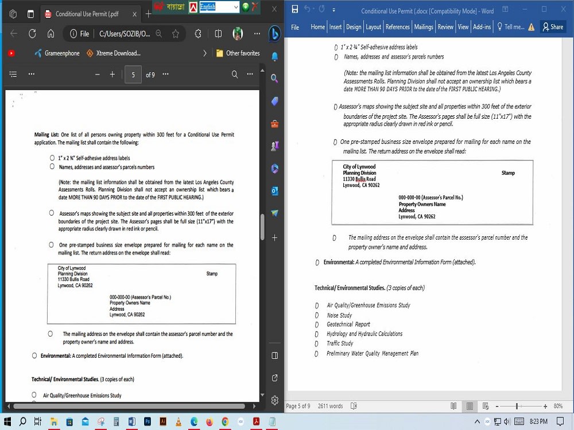Open Edge tab actions icon
The height and width of the screenshot is (430, 574).
tap(31, 14)
